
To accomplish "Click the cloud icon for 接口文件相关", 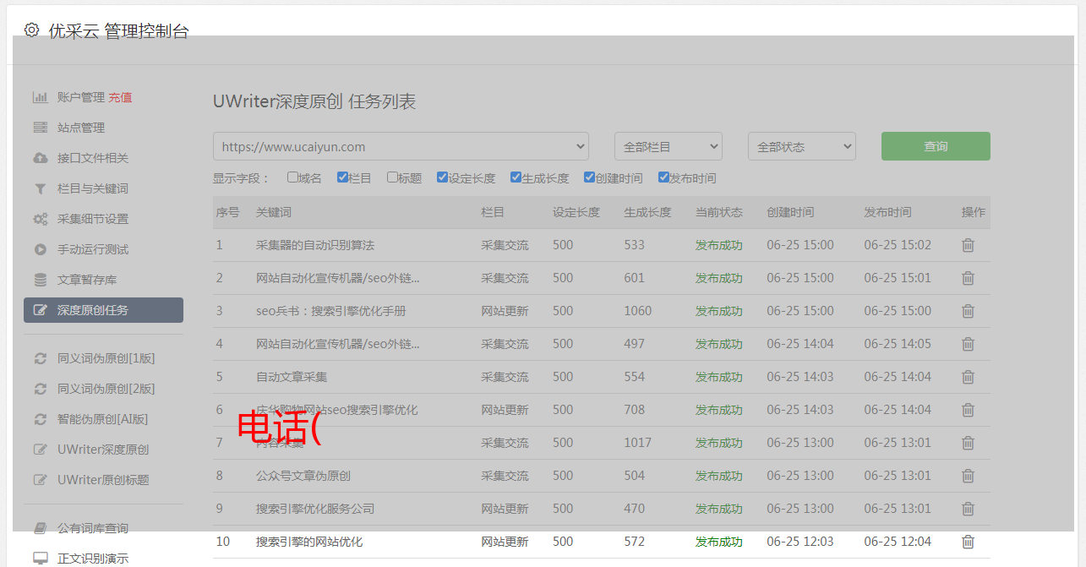I will click(x=40, y=158).
